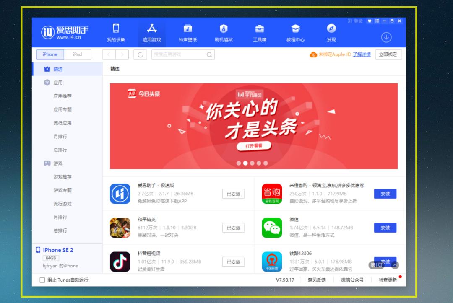453x303 pixels.
Task: Click 检查更新 in status bar
Action: tap(388, 280)
